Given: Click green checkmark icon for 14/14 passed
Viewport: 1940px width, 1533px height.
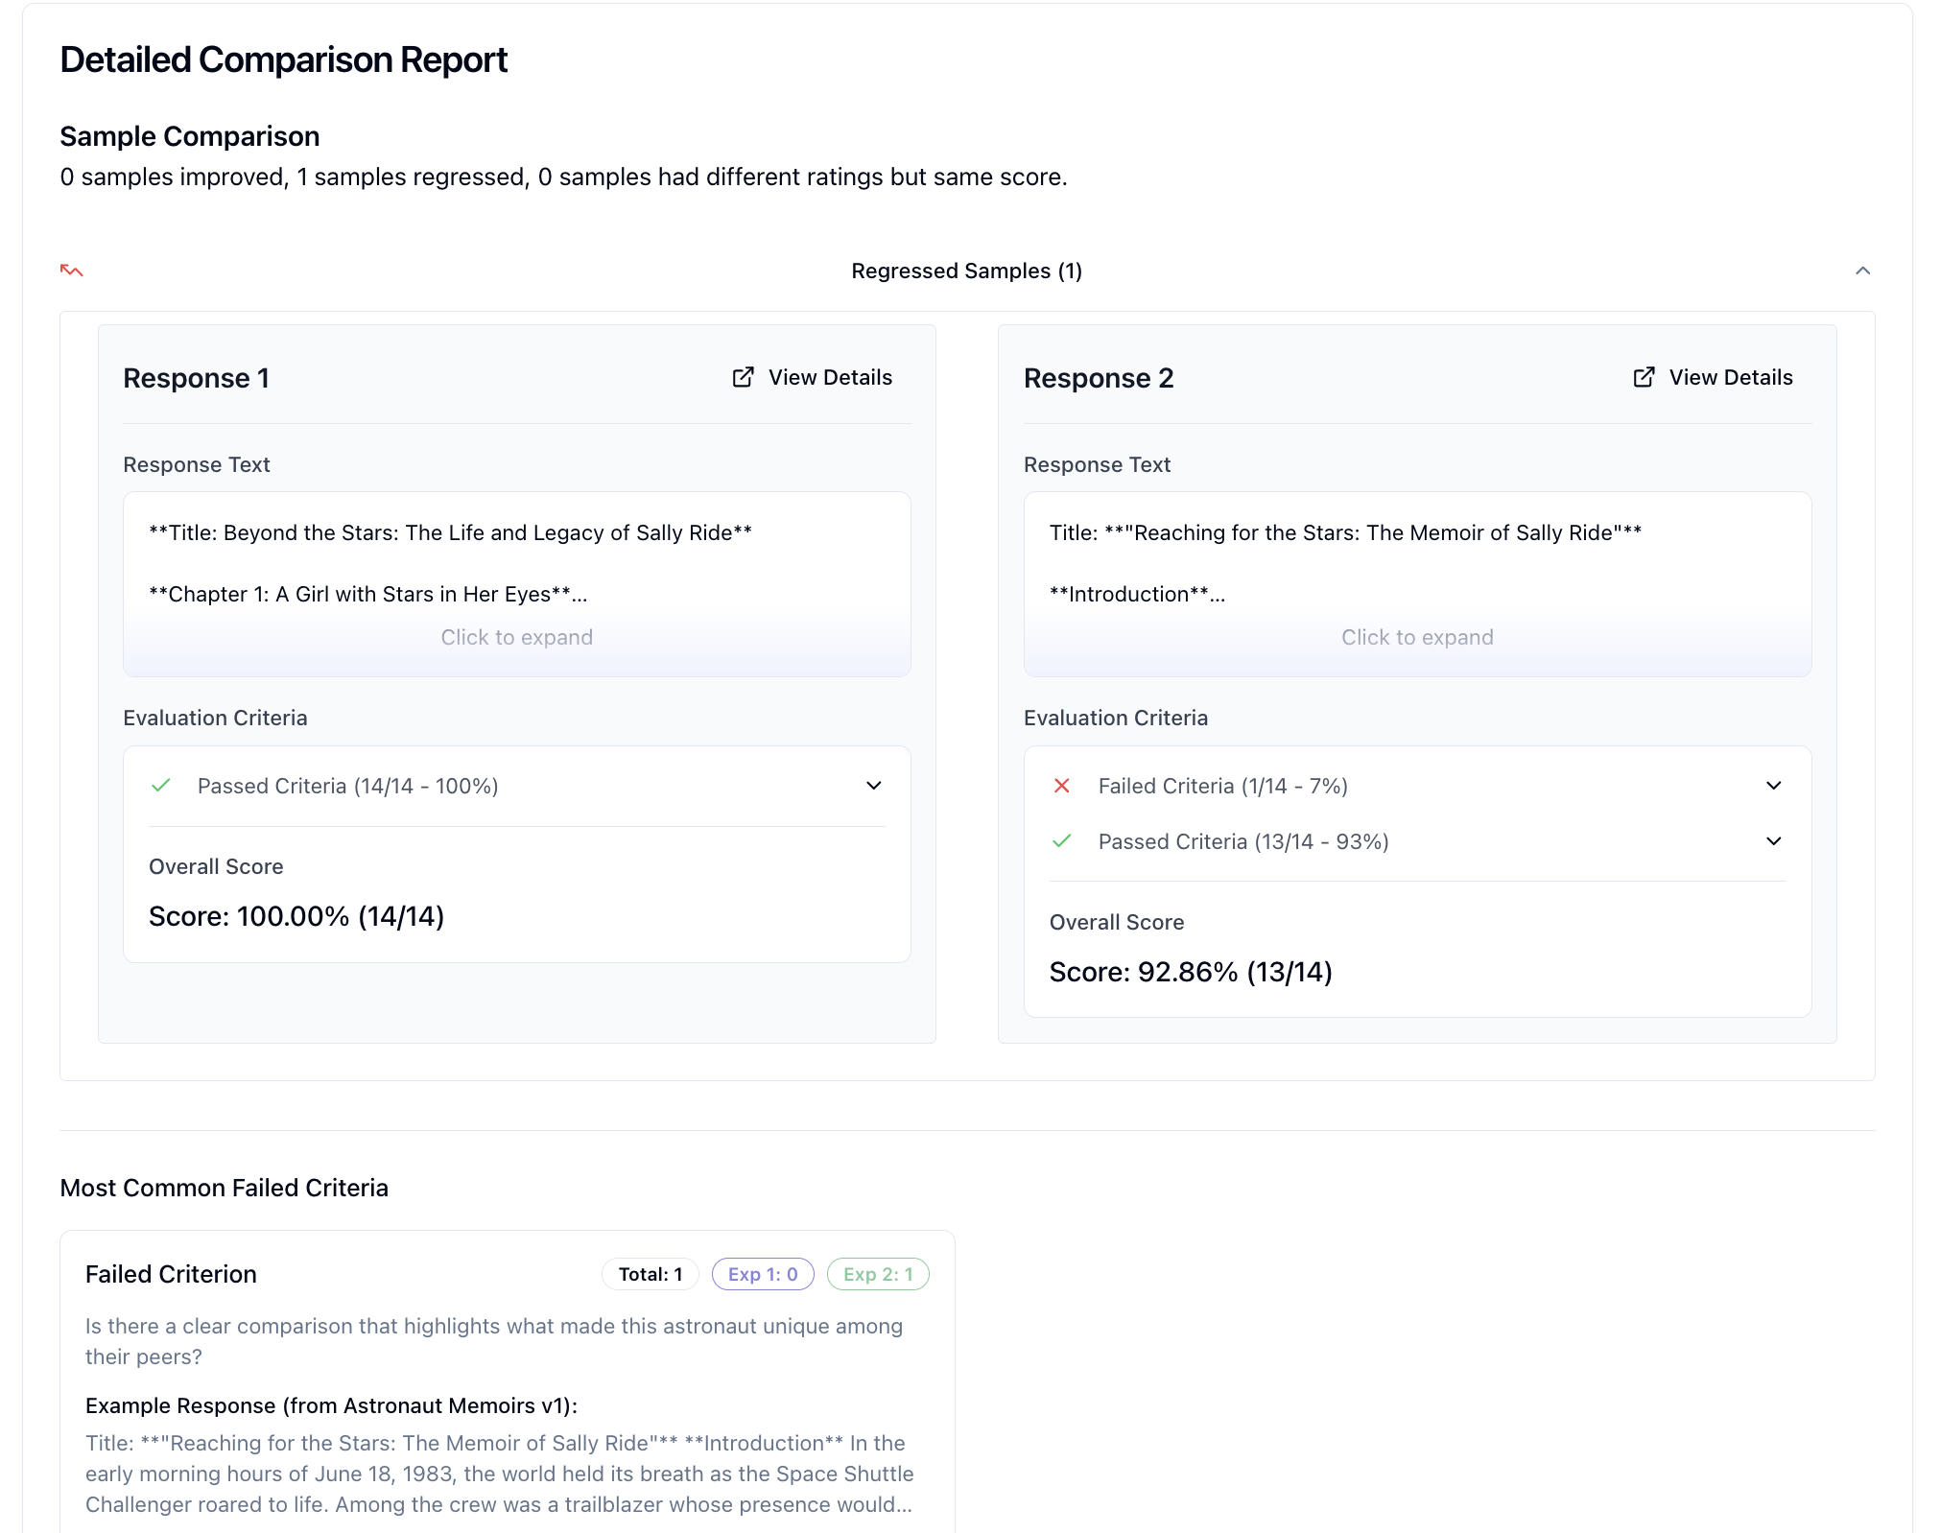Looking at the screenshot, I should pos(161,786).
